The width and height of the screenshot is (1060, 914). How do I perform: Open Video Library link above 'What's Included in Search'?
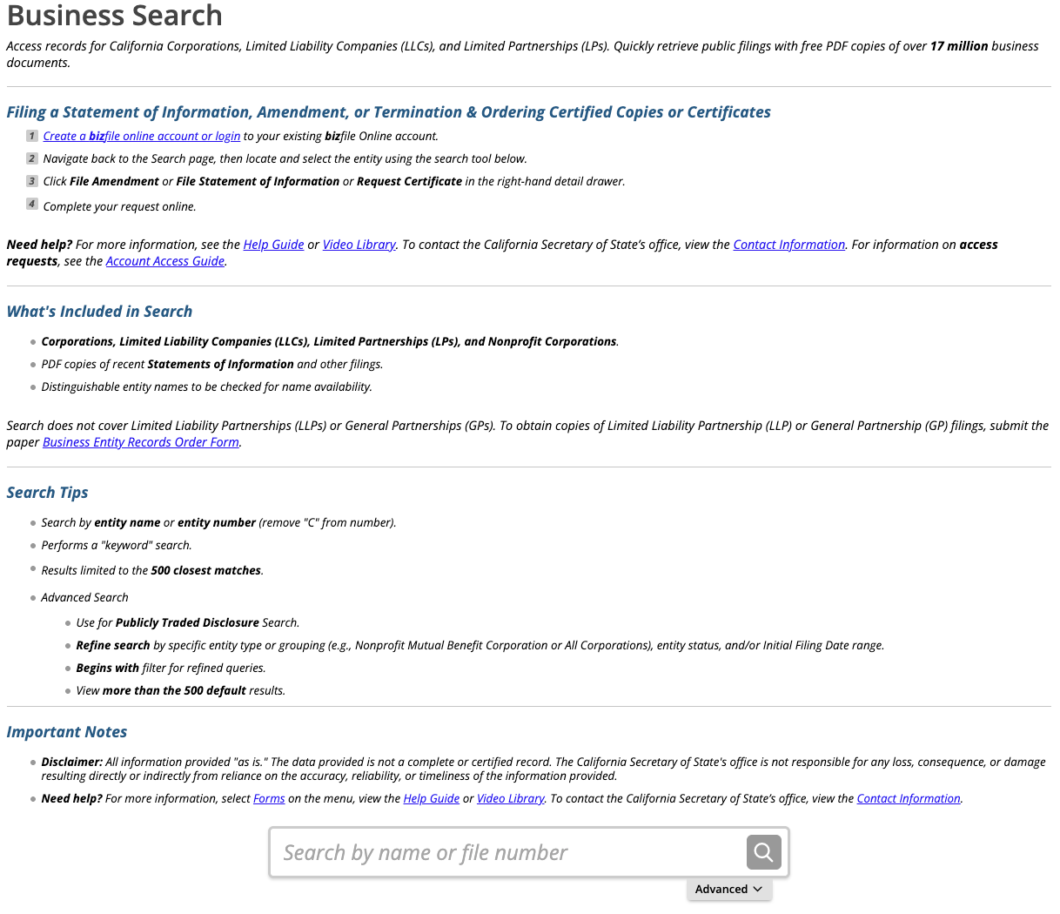point(359,245)
